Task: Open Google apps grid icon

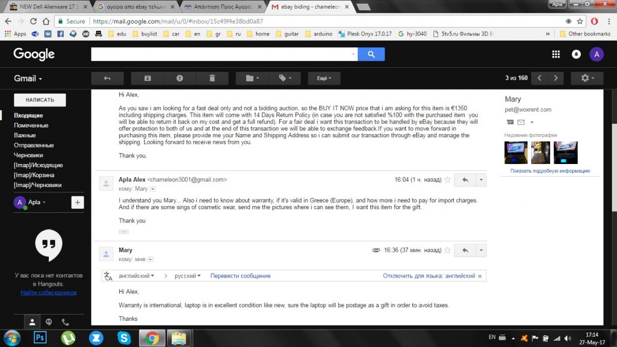Action: coord(556,54)
